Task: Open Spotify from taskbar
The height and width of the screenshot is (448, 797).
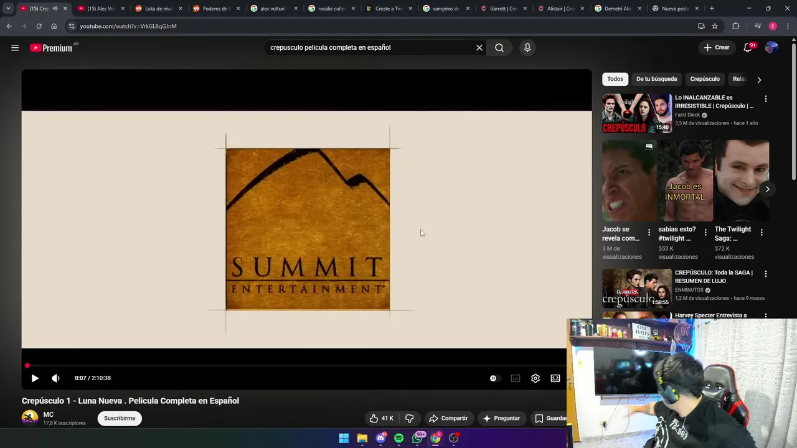Action: coord(399,438)
